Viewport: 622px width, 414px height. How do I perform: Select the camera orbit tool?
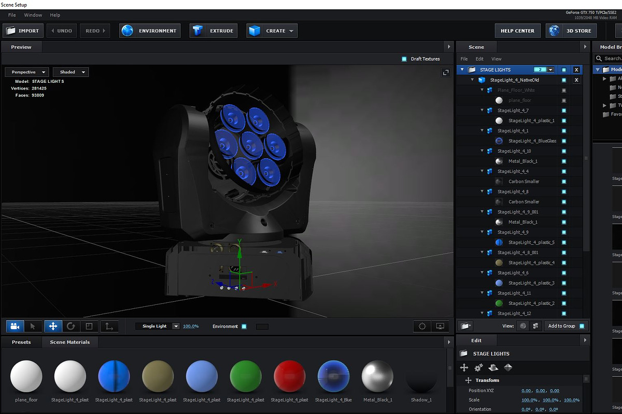click(15, 326)
